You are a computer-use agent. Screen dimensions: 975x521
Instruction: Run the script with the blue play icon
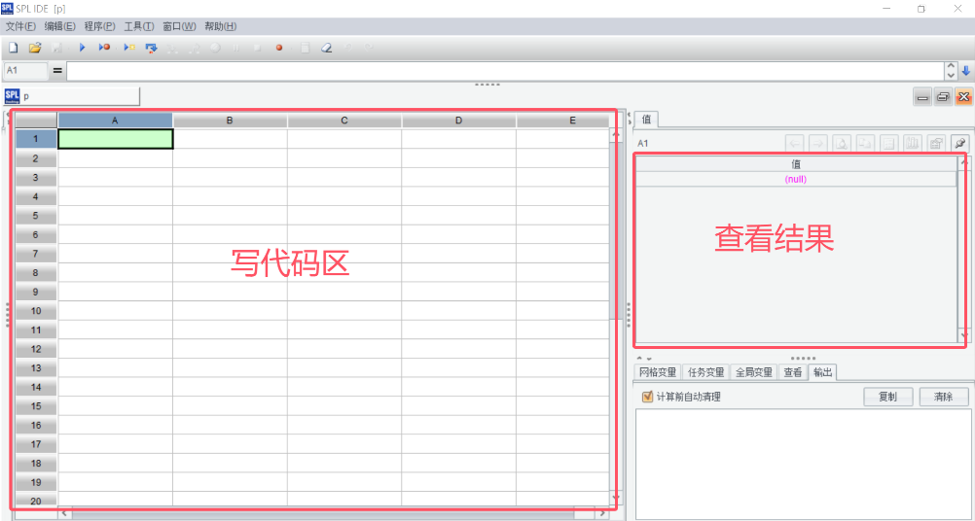(x=82, y=48)
